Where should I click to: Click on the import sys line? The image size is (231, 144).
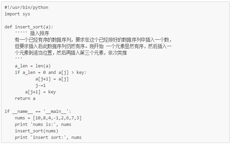(17, 14)
